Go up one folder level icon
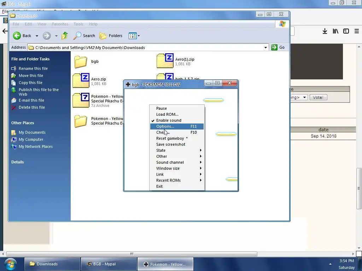The height and width of the screenshot is (271, 362). pos(65,36)
